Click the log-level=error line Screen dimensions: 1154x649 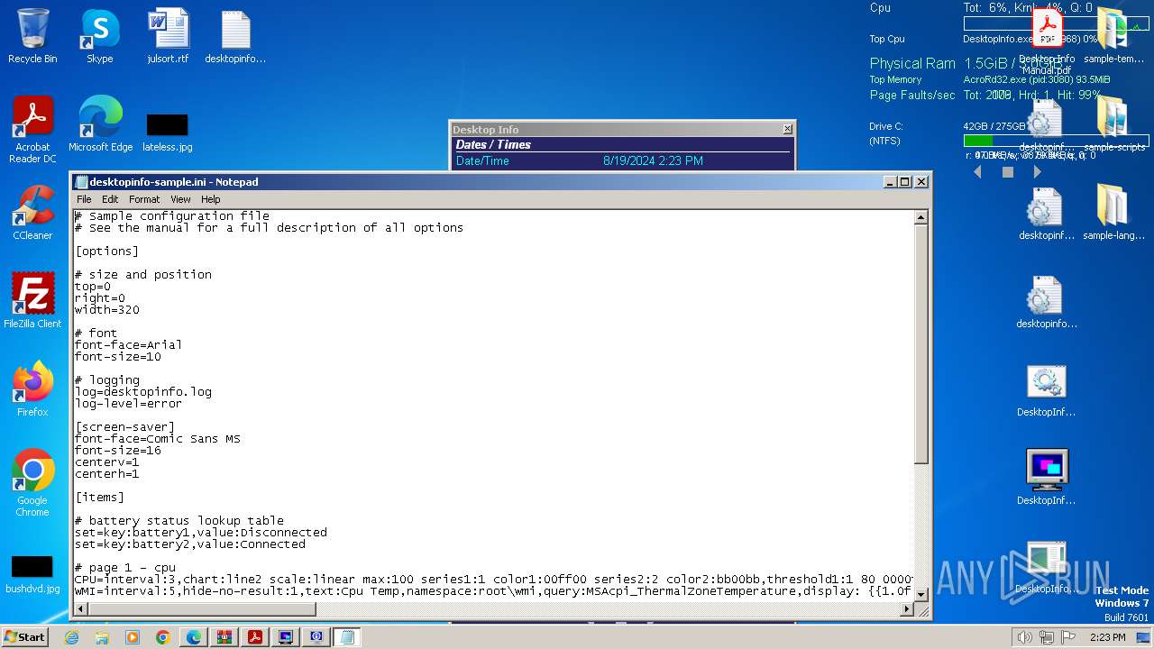(x=128, y=404)
